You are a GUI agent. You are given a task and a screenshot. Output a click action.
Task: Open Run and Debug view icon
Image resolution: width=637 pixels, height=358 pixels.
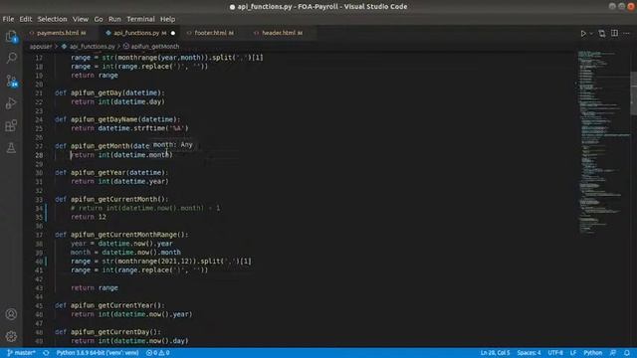tap(11, 103)
